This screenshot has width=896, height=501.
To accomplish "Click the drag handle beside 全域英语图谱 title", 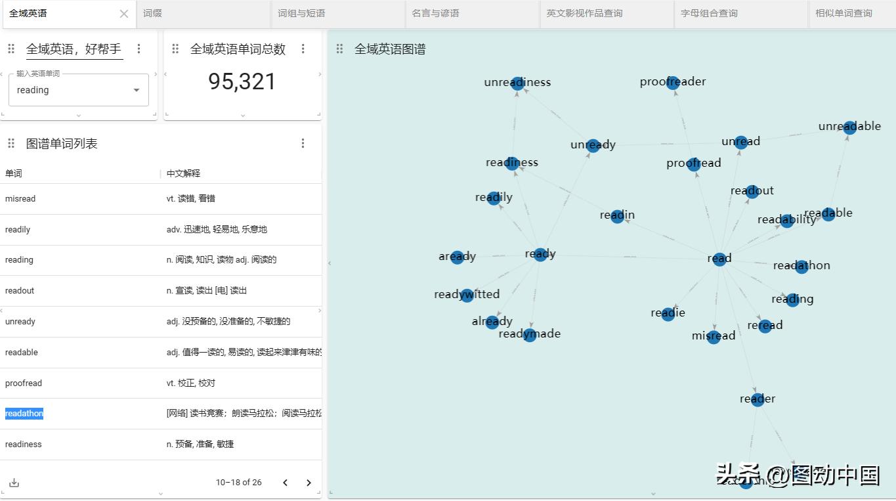I will [x=340, y=49].
